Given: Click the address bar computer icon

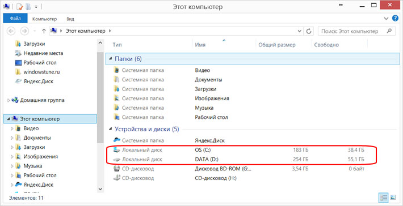Looking at the screenshot, I should pos(53,31).
